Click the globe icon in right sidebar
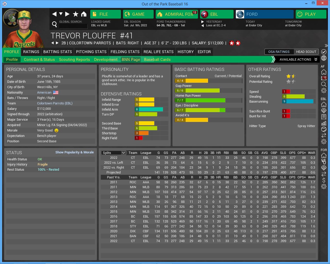330x264 pixels. tap(324, 58)
